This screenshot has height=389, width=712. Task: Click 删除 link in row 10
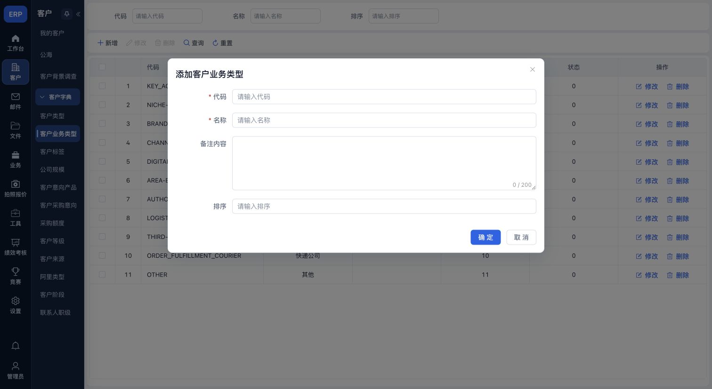pyautogui.click(x=678, y=256)
